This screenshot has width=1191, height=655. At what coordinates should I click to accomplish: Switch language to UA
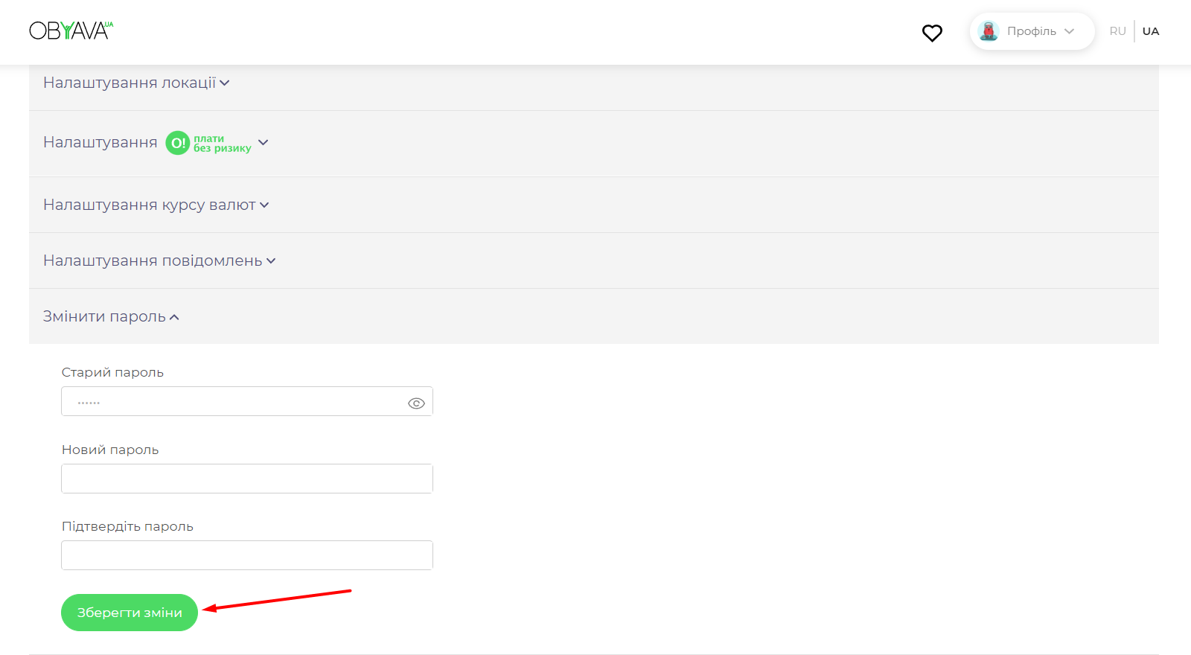pos(1151,31)
